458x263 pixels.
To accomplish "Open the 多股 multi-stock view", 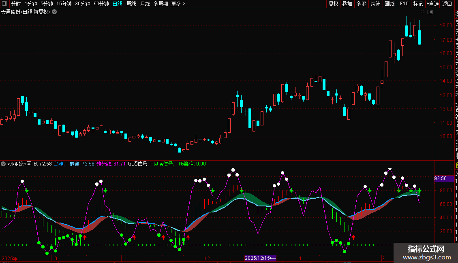I will [x=361, y=4].
